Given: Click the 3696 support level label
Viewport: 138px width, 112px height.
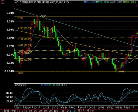Looking at the screenshot, I should click(21, 73).
